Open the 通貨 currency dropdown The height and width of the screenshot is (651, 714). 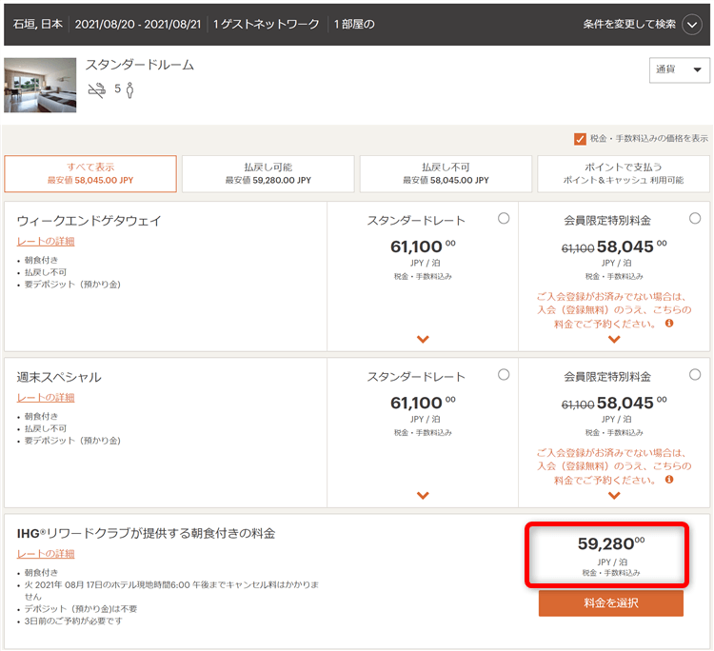(x=680, y=69)
